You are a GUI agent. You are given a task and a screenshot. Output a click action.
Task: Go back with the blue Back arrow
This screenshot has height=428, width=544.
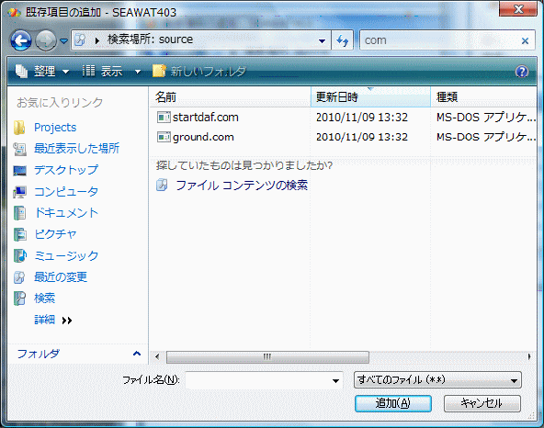[x=21, y=40]
